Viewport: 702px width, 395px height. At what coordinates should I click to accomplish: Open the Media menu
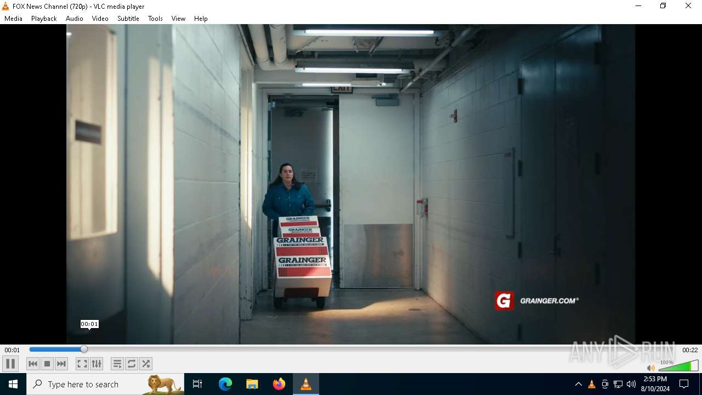pos(13,19)
